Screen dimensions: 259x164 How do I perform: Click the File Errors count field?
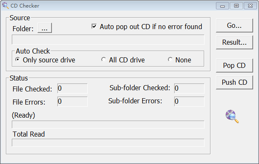coord(73,102)
